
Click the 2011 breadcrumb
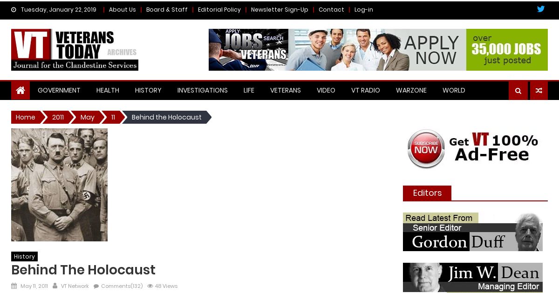pos(58,117)
